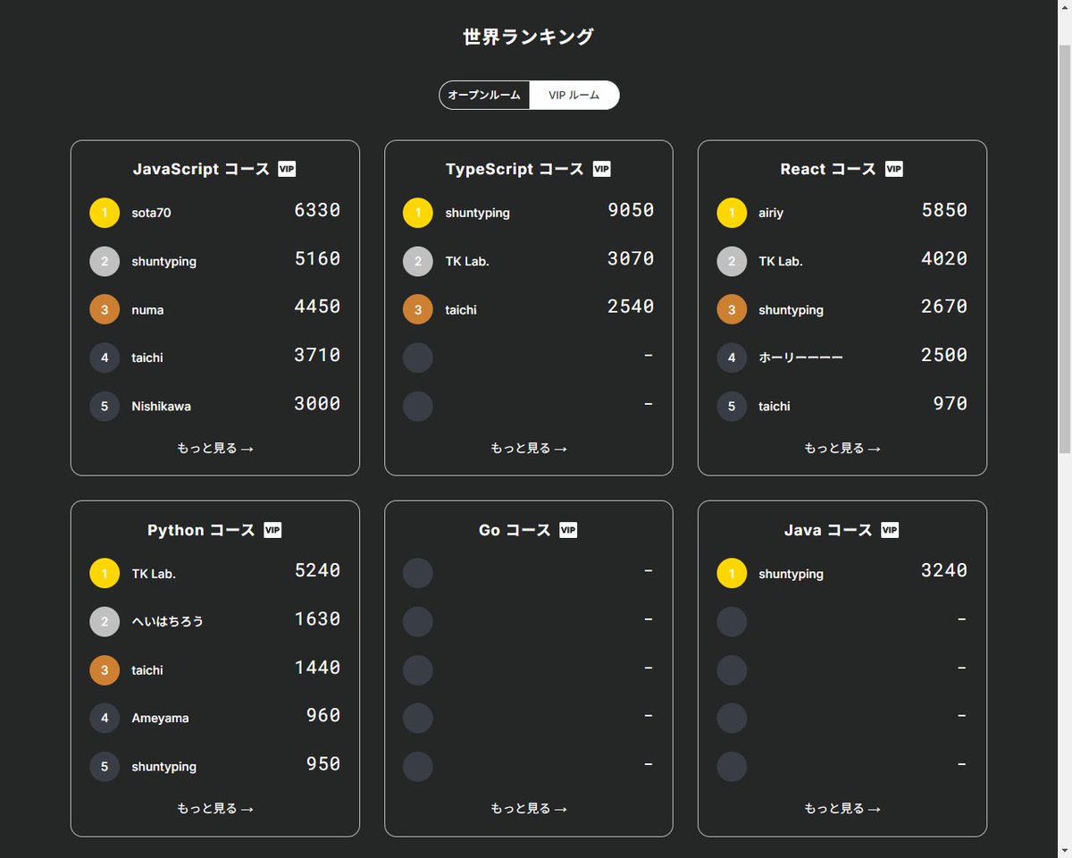1072x858 pixels.
Task: Click gold rank 1 badge in TypeScript card
Action: [x=418, y=213]
